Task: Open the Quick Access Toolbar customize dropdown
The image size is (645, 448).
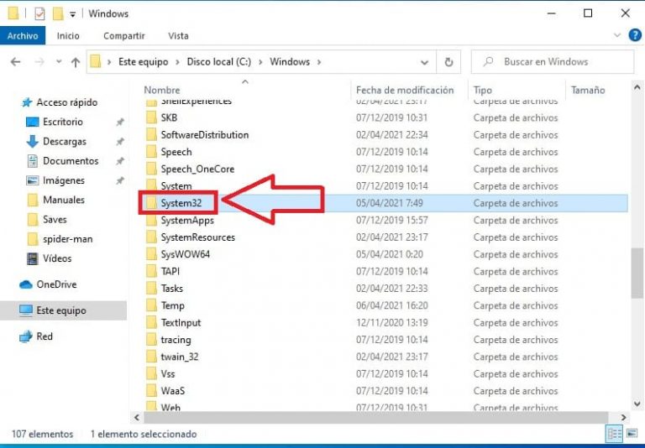Action: tap(73, 14)
